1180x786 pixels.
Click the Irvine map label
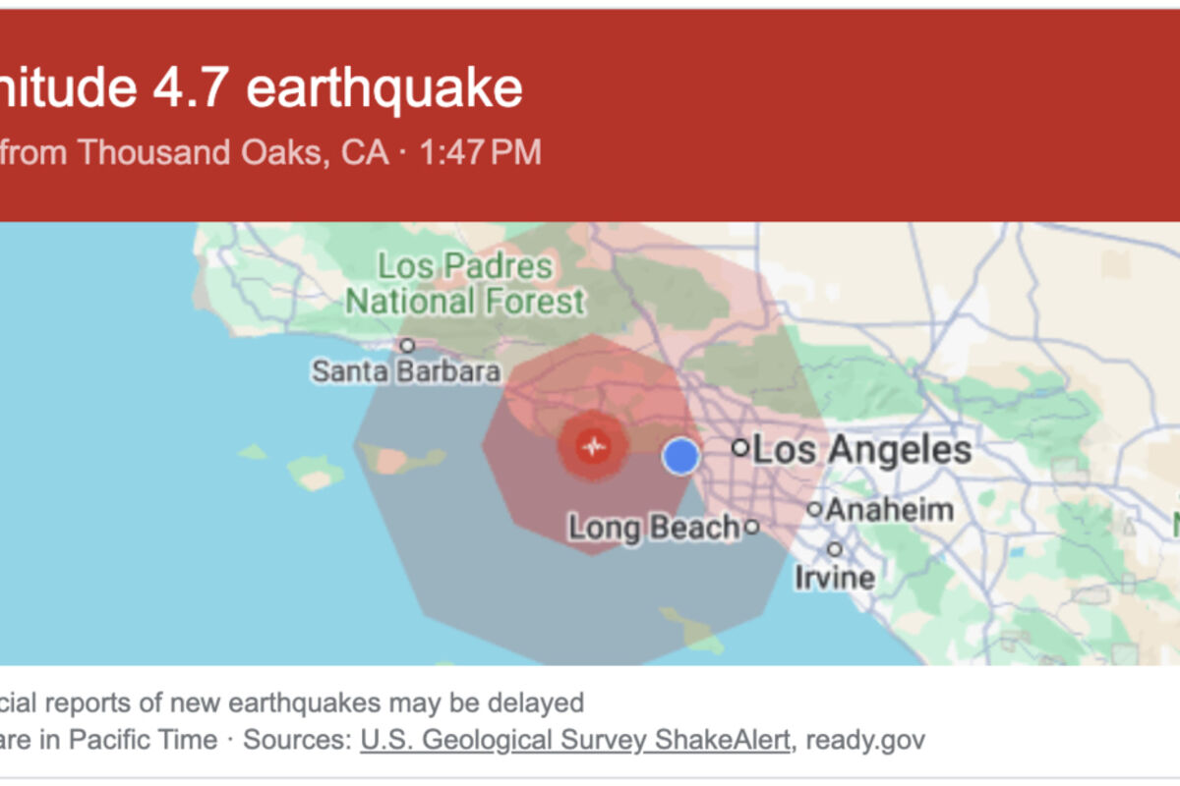835,577
